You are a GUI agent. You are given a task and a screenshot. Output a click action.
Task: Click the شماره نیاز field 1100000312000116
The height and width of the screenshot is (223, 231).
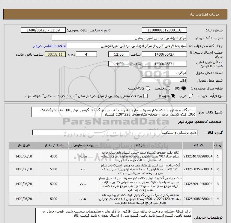pos(164,30)
